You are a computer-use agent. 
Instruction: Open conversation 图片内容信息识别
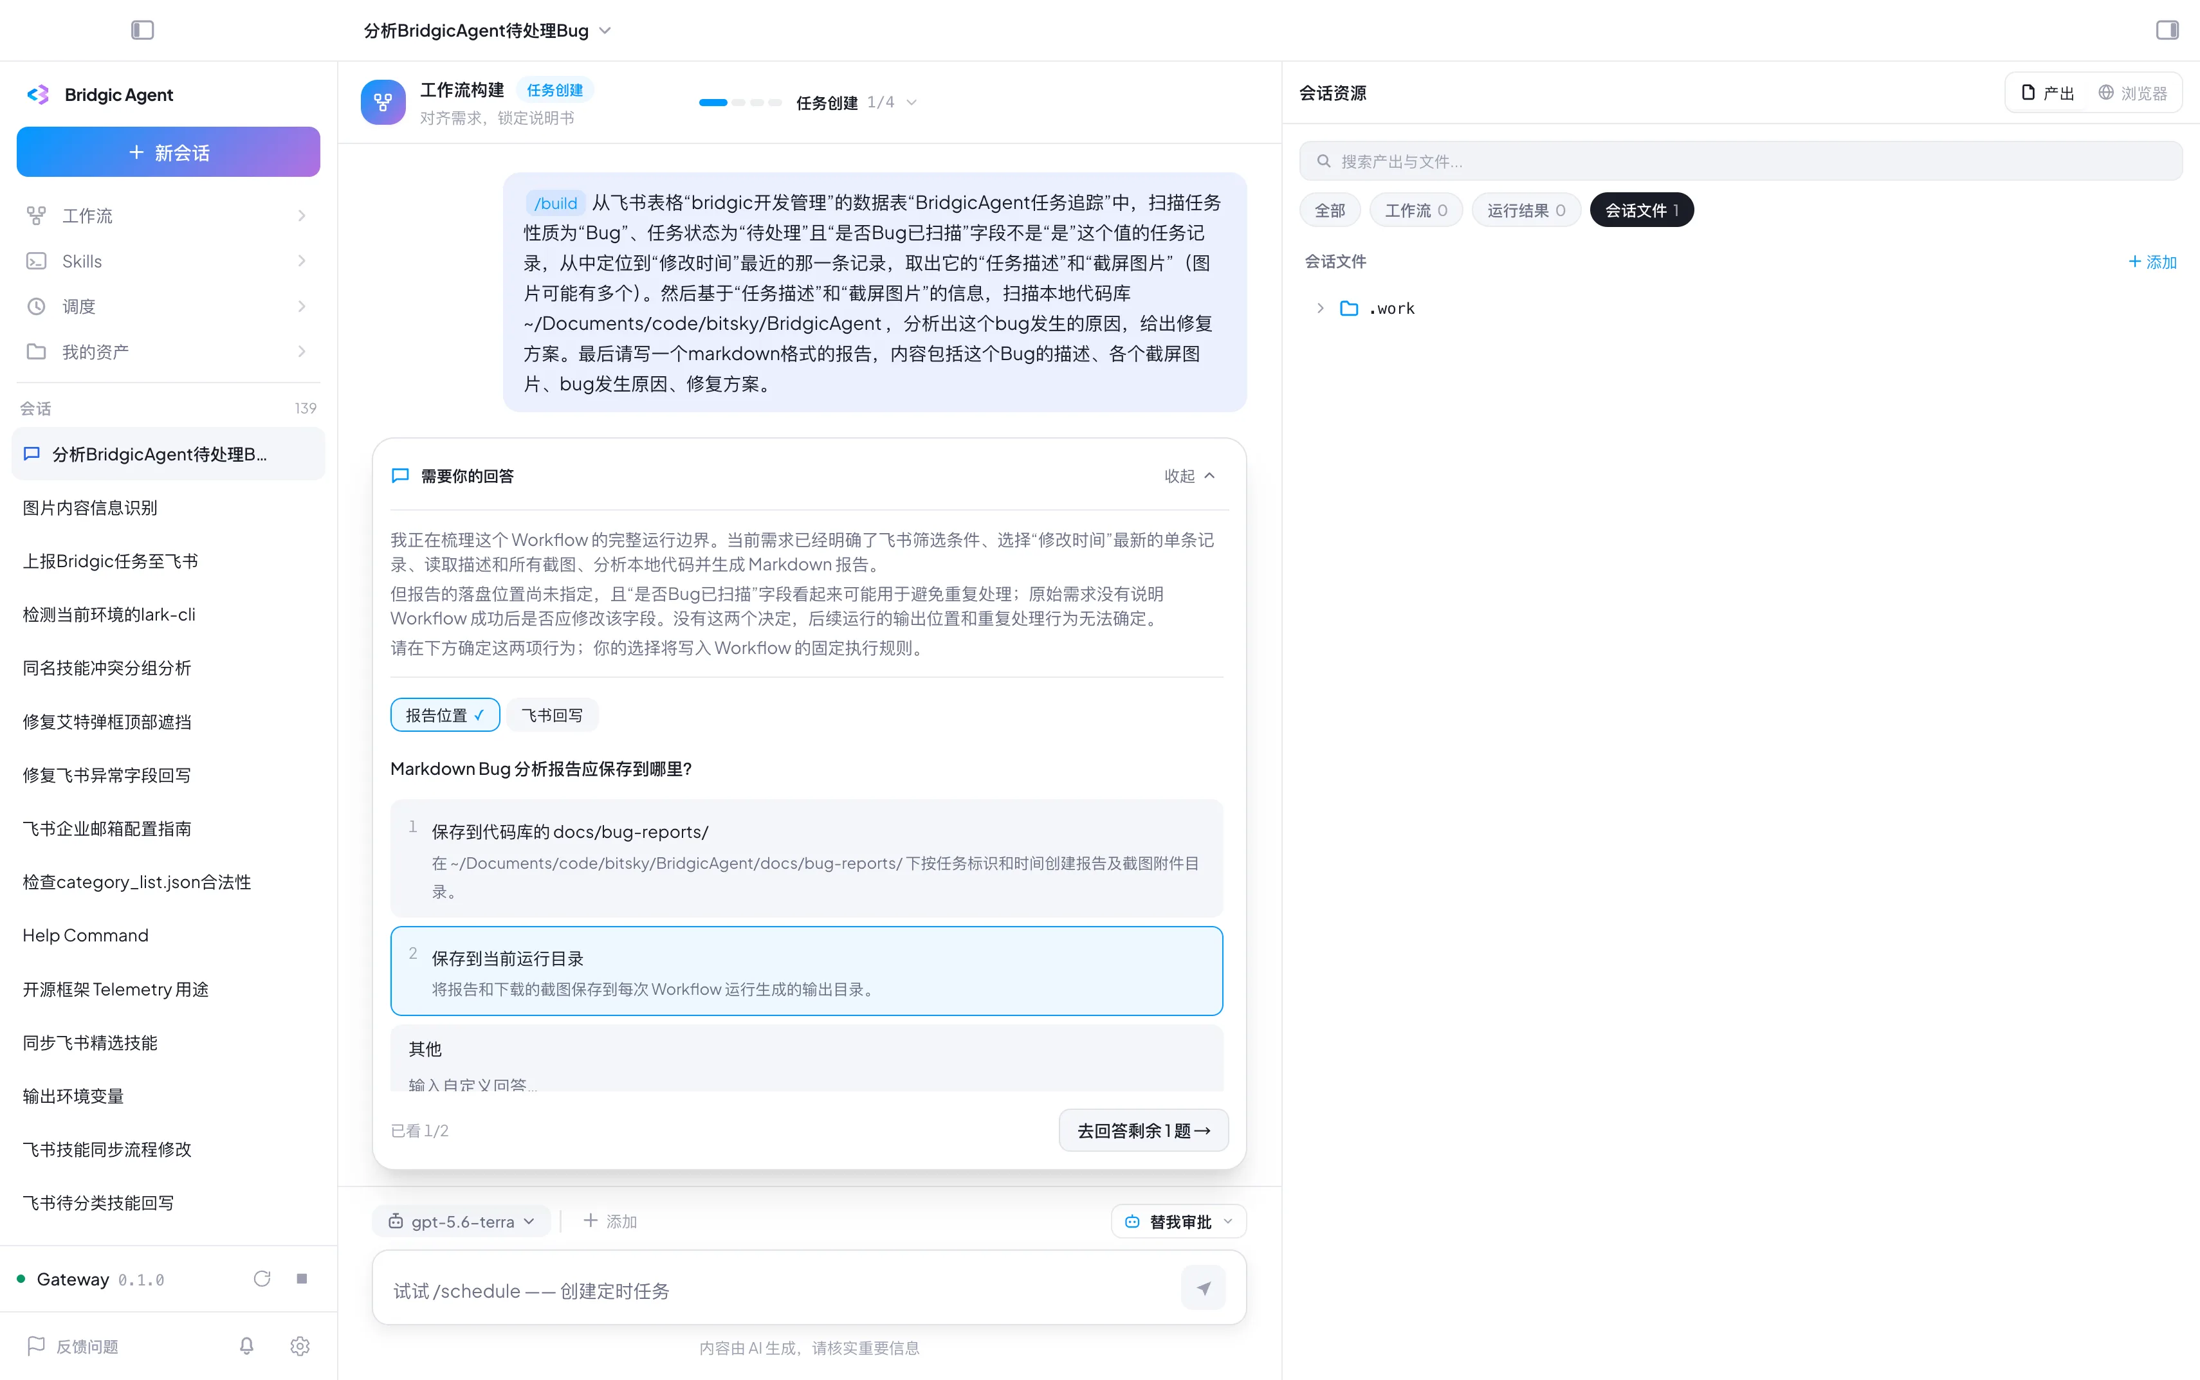coord(168,507)
